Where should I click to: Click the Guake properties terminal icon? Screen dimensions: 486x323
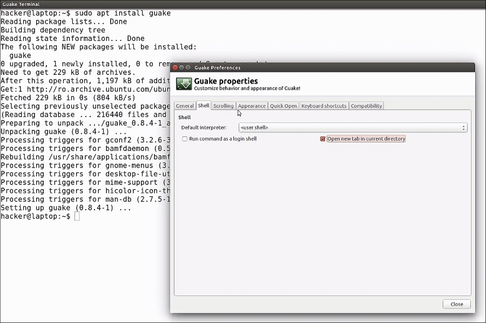[x=184, y=84]
